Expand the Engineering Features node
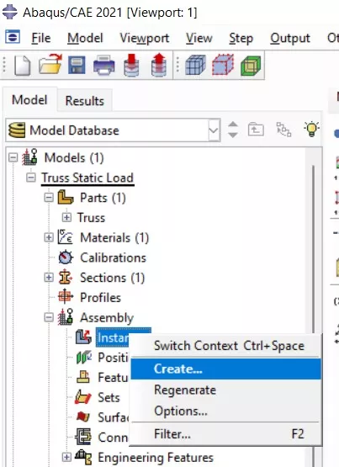This screenshot has width=339, height=467. (66, 457)
